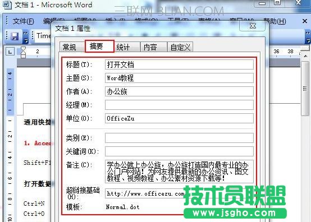Click the indent marker on horizontal ruler

[x=23, y=52]
